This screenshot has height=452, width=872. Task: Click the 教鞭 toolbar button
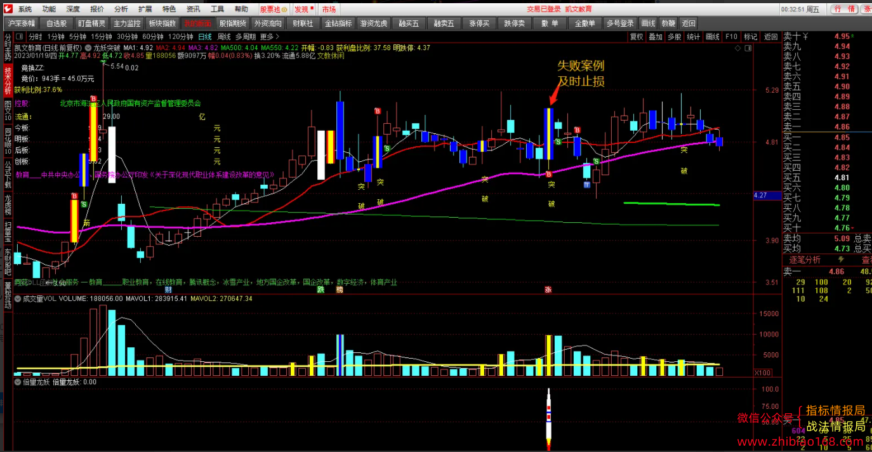[x=669, y=23]
